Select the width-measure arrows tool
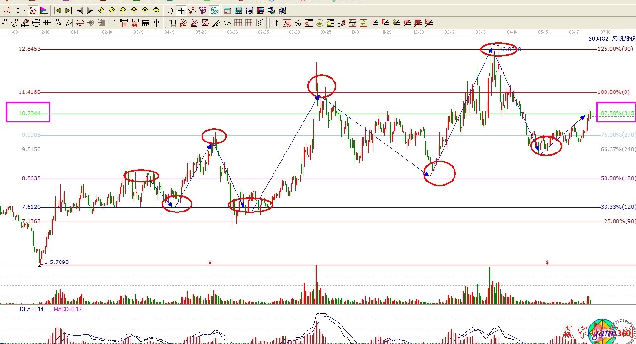 click(156, 22)
